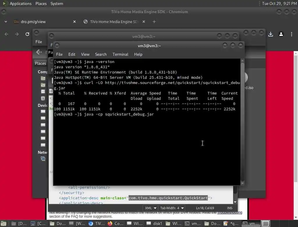Switch to the [C... taskbar window
Image resolution: width=298 pixels, height=227 pixels.
tap(38, 223)
